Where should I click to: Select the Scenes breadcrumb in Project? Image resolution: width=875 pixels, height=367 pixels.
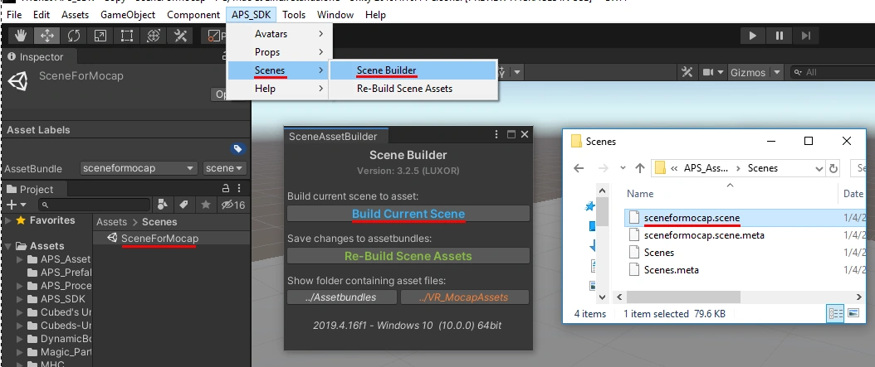tap(159, 222)
